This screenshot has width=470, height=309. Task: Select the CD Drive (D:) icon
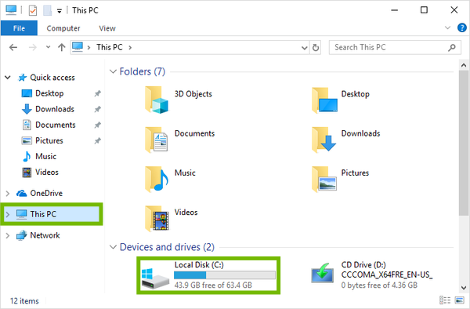pyautogui.click(x=322, y=273)
